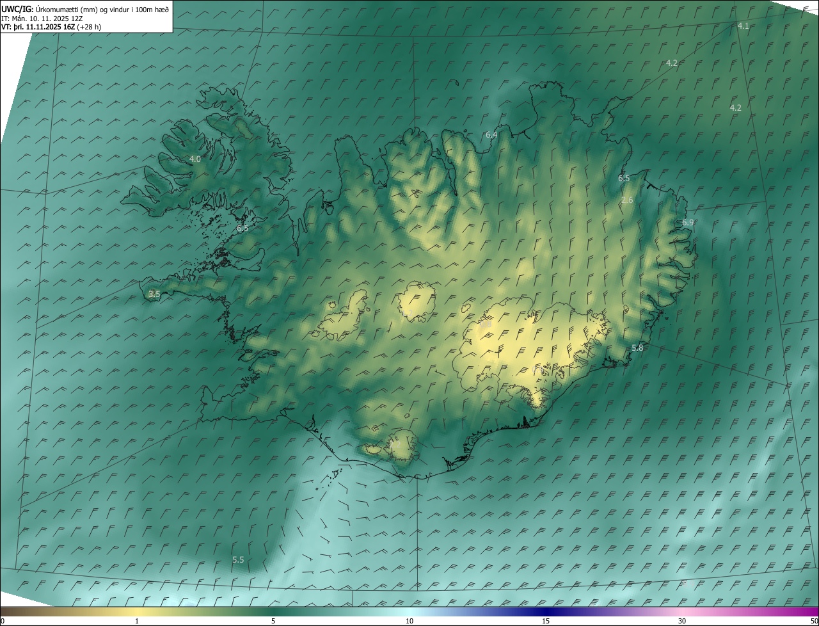Click the 10 tick label on the color scale

coord(409,621)
